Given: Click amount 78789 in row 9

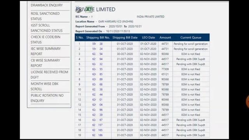Looking at the screenshot, I should coord(165,84).
